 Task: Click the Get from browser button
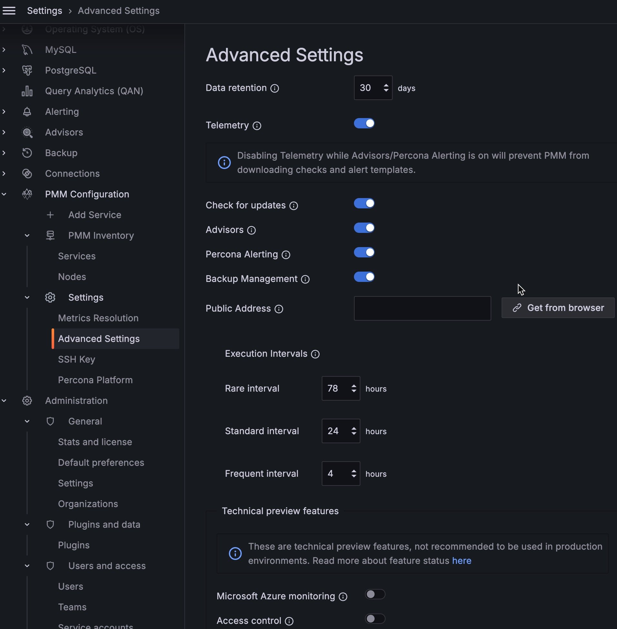558,308
